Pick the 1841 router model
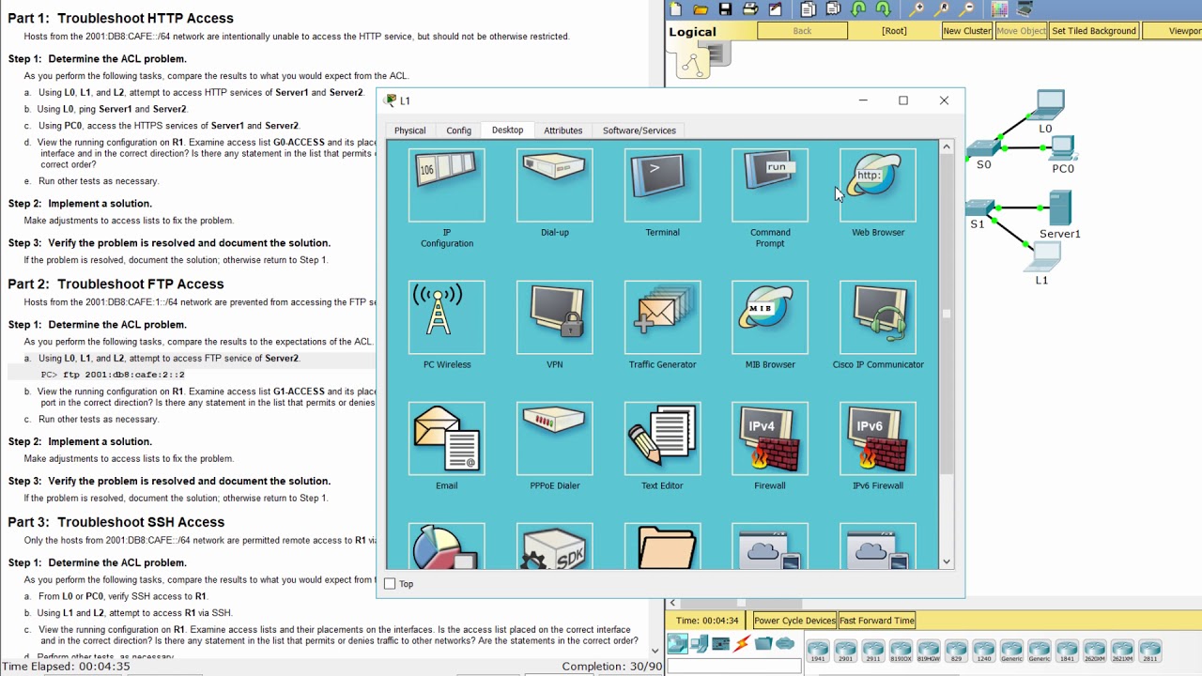The image size is (1202, 676). (1067, 650)
